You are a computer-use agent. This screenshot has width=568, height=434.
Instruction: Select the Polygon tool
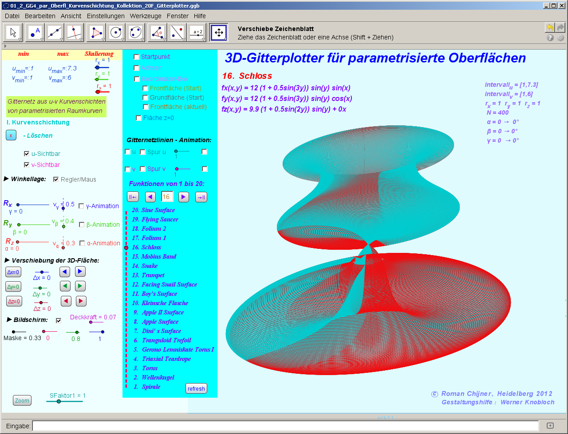pos(96,33)
